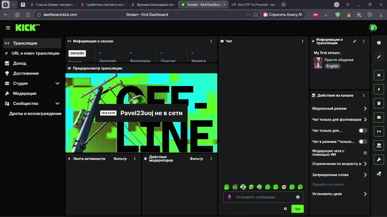This screenshot has width=387, height=217.
Task: Open options menu of Информация о сессии panel
Action: pyautogui.click(x=211, y=41)
